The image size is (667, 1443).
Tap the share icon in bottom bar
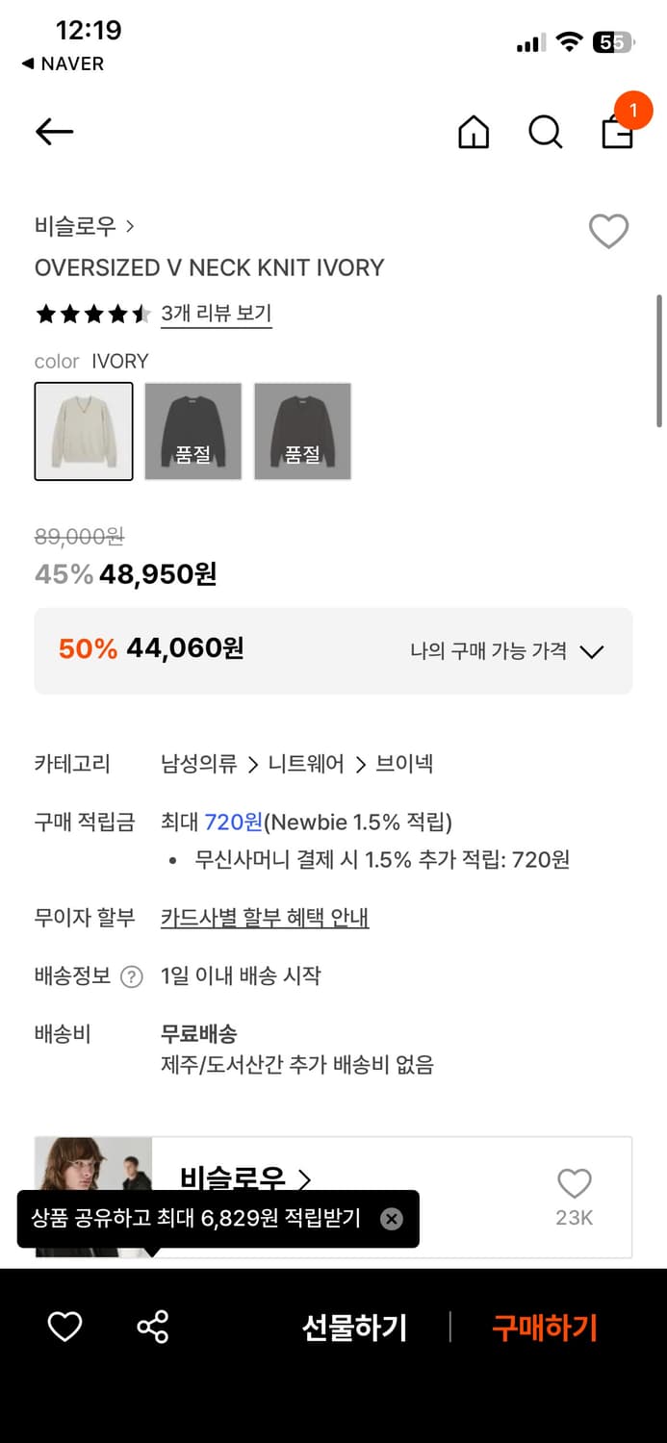[151, 1327]
